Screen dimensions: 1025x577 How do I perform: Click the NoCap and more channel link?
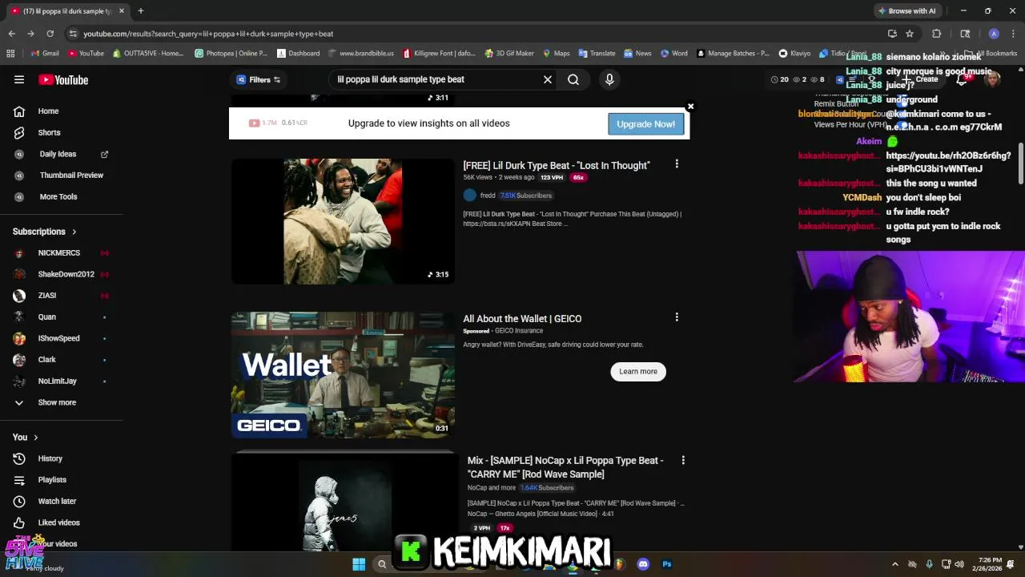pyautogui.click(x=492, y=487)
